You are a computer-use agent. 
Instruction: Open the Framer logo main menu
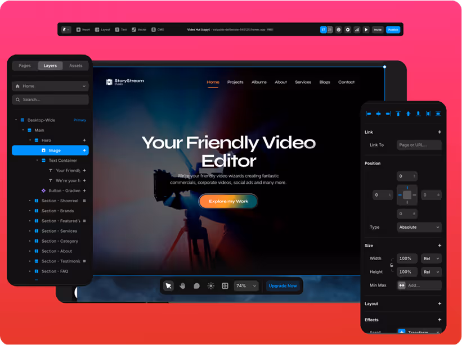point(66,30)
